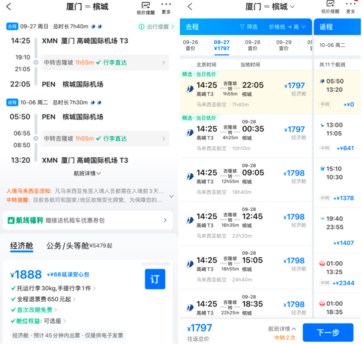Tap the 筛选 filter icon in 去程 bar

pos(249,27)
